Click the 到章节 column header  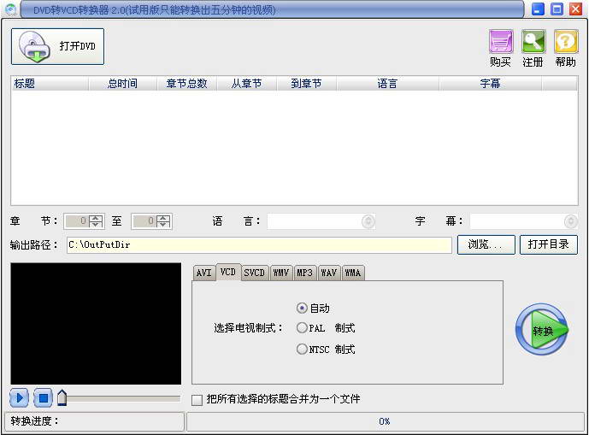click(307, 84)
